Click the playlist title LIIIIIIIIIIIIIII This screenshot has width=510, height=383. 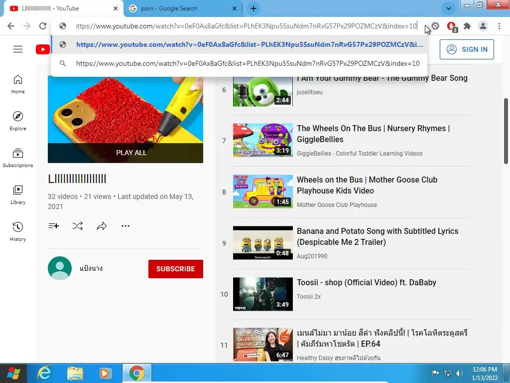pyautogui.click(x=77, y=179)
